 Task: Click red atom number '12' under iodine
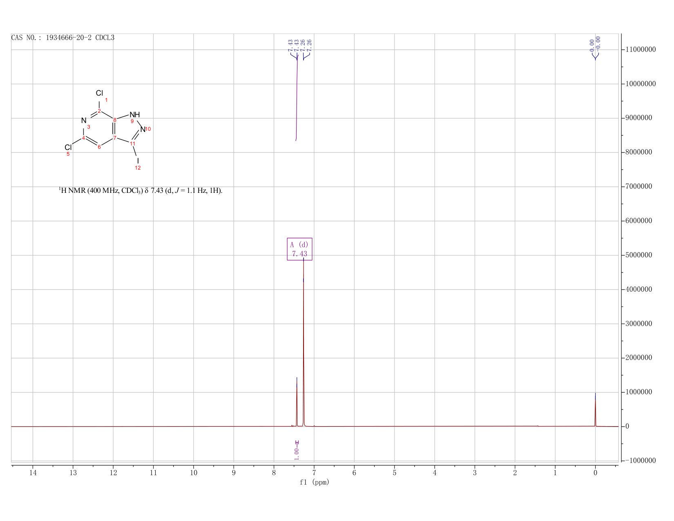[x=138, y=168]
